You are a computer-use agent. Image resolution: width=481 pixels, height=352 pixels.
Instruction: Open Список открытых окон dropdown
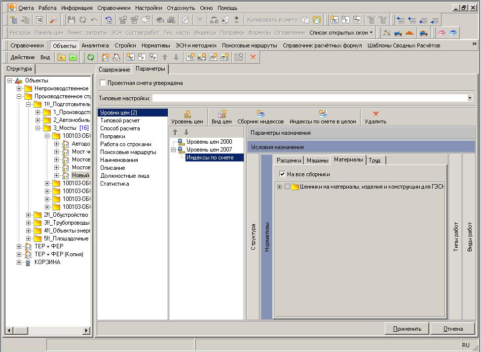[341, 33]
